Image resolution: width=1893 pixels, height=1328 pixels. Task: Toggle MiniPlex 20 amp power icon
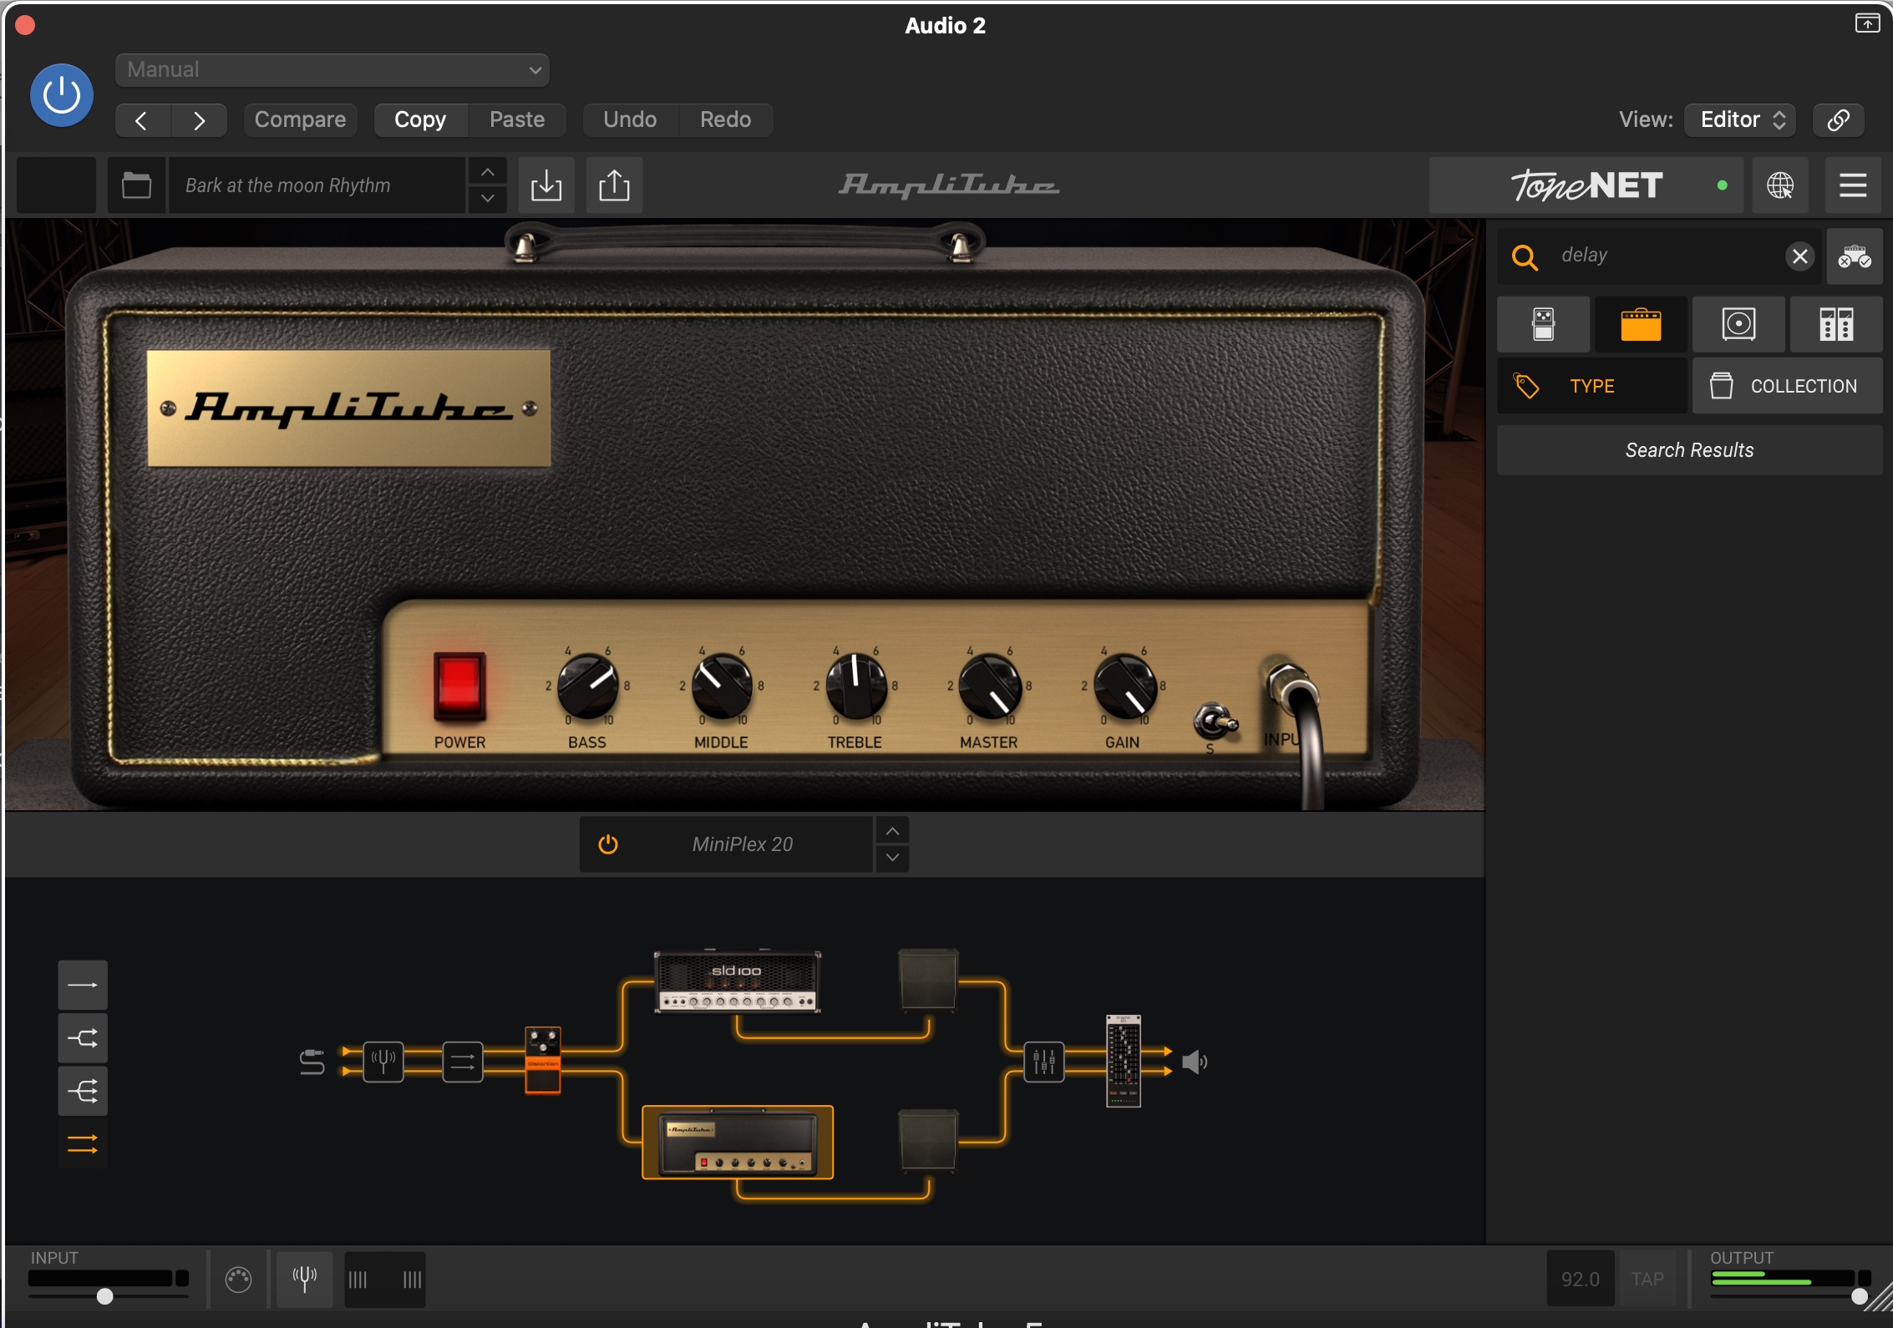(x=608, y=844)
